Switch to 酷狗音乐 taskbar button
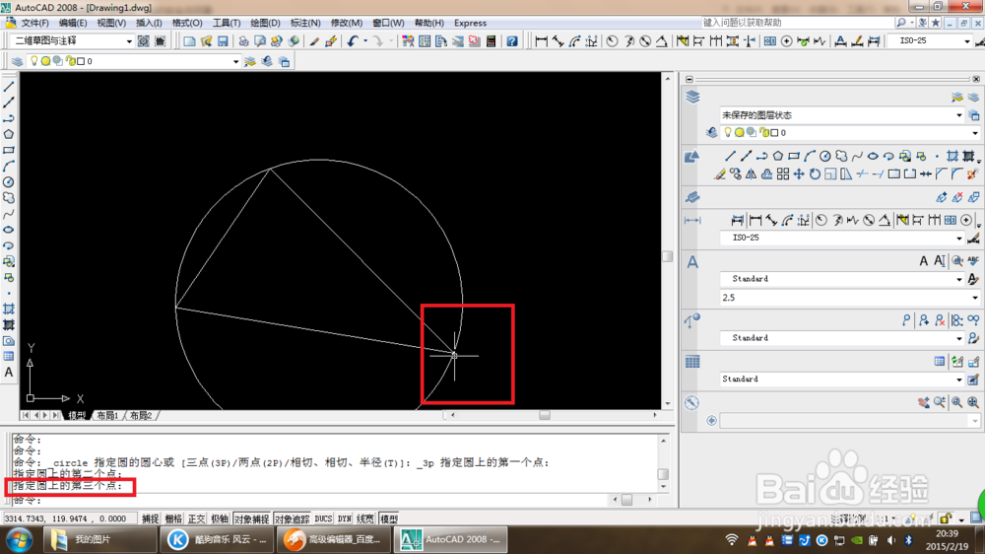Screen dimensions: 985x554 pyautogui.click(x=216, y=539)
